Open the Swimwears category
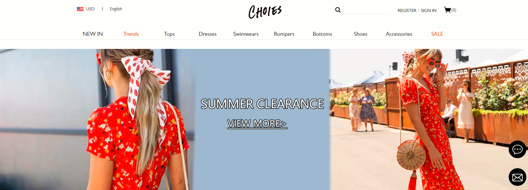 point(246,34)
